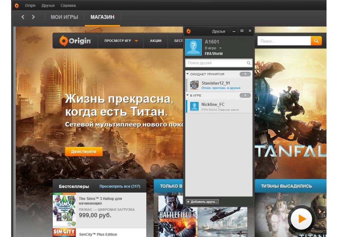Click the Origin store logo in the banner
Screen dimensions: 338x237
(x=75, y=41)
